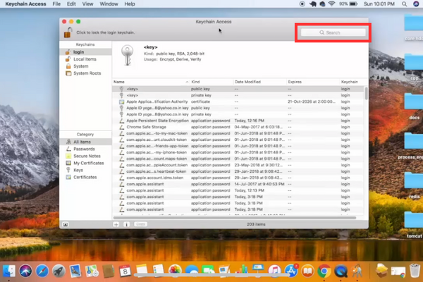Click into the Search field
Viewport: 423px width, 282px height.
pyautogui.click(x=333, y=32)
